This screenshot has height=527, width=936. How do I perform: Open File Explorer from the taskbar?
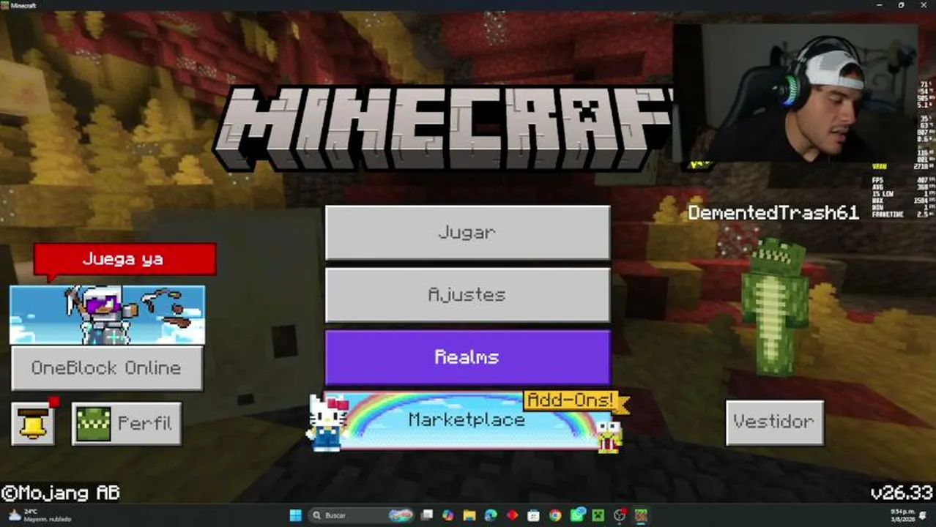point(469,515)
